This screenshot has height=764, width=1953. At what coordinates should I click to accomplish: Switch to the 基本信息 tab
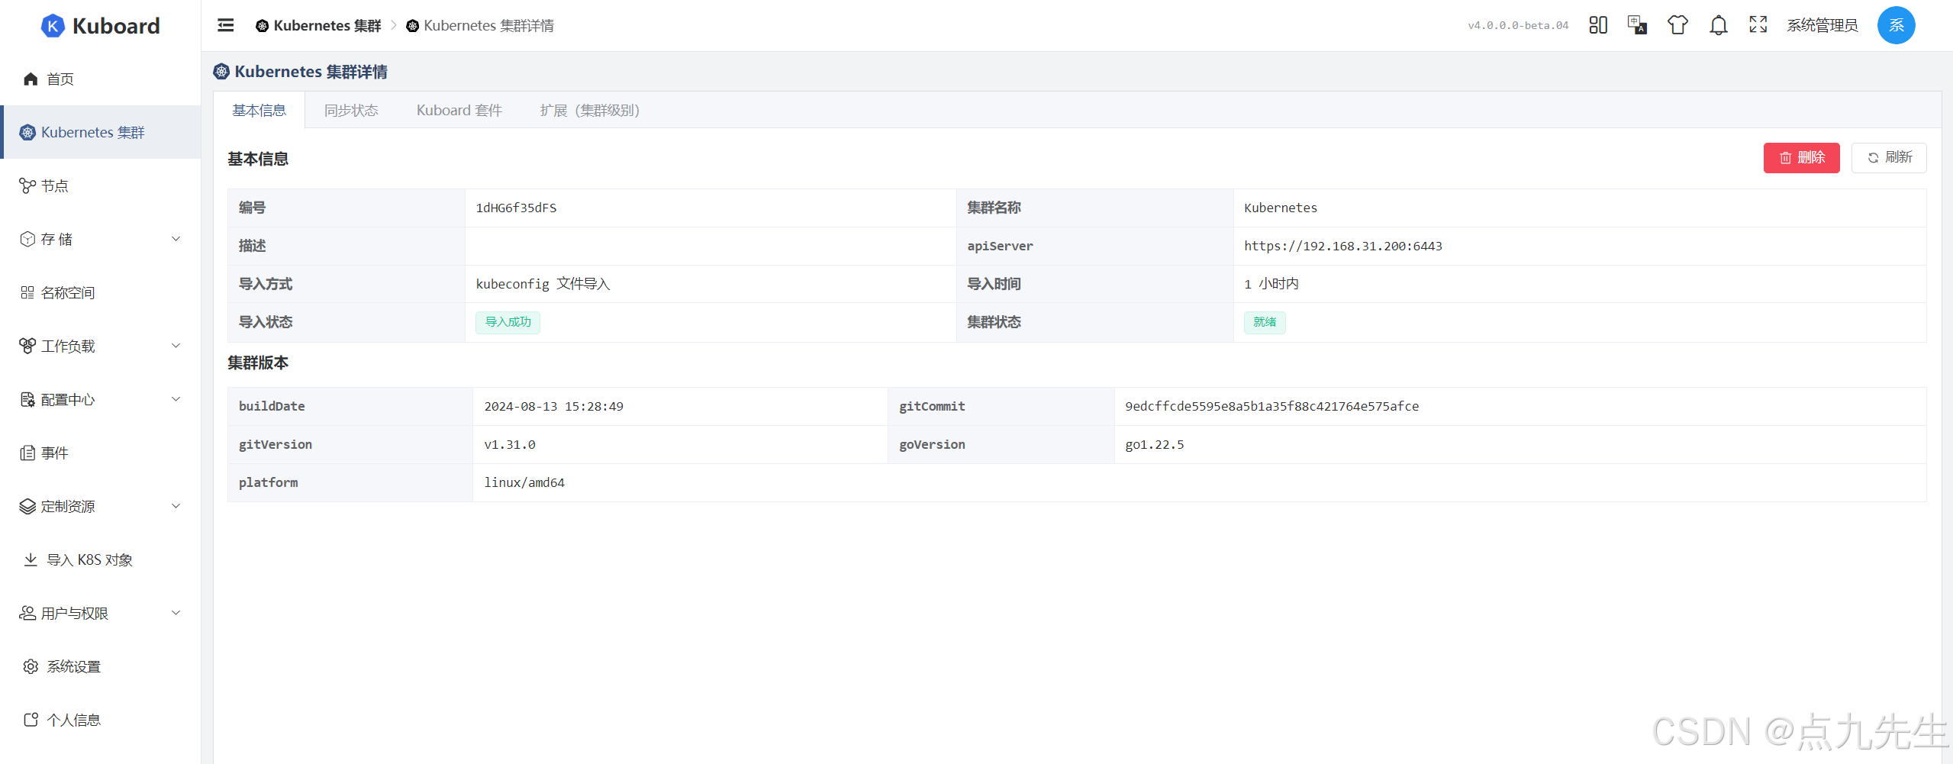click(x=259, y=110)
